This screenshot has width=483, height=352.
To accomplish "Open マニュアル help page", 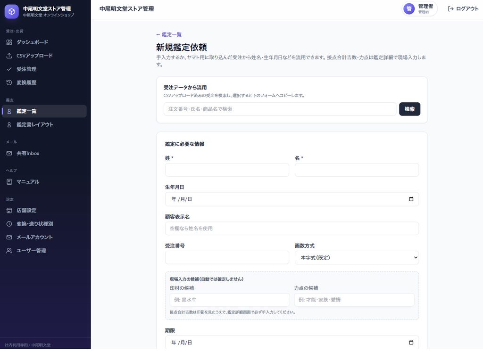I will 44,182.
